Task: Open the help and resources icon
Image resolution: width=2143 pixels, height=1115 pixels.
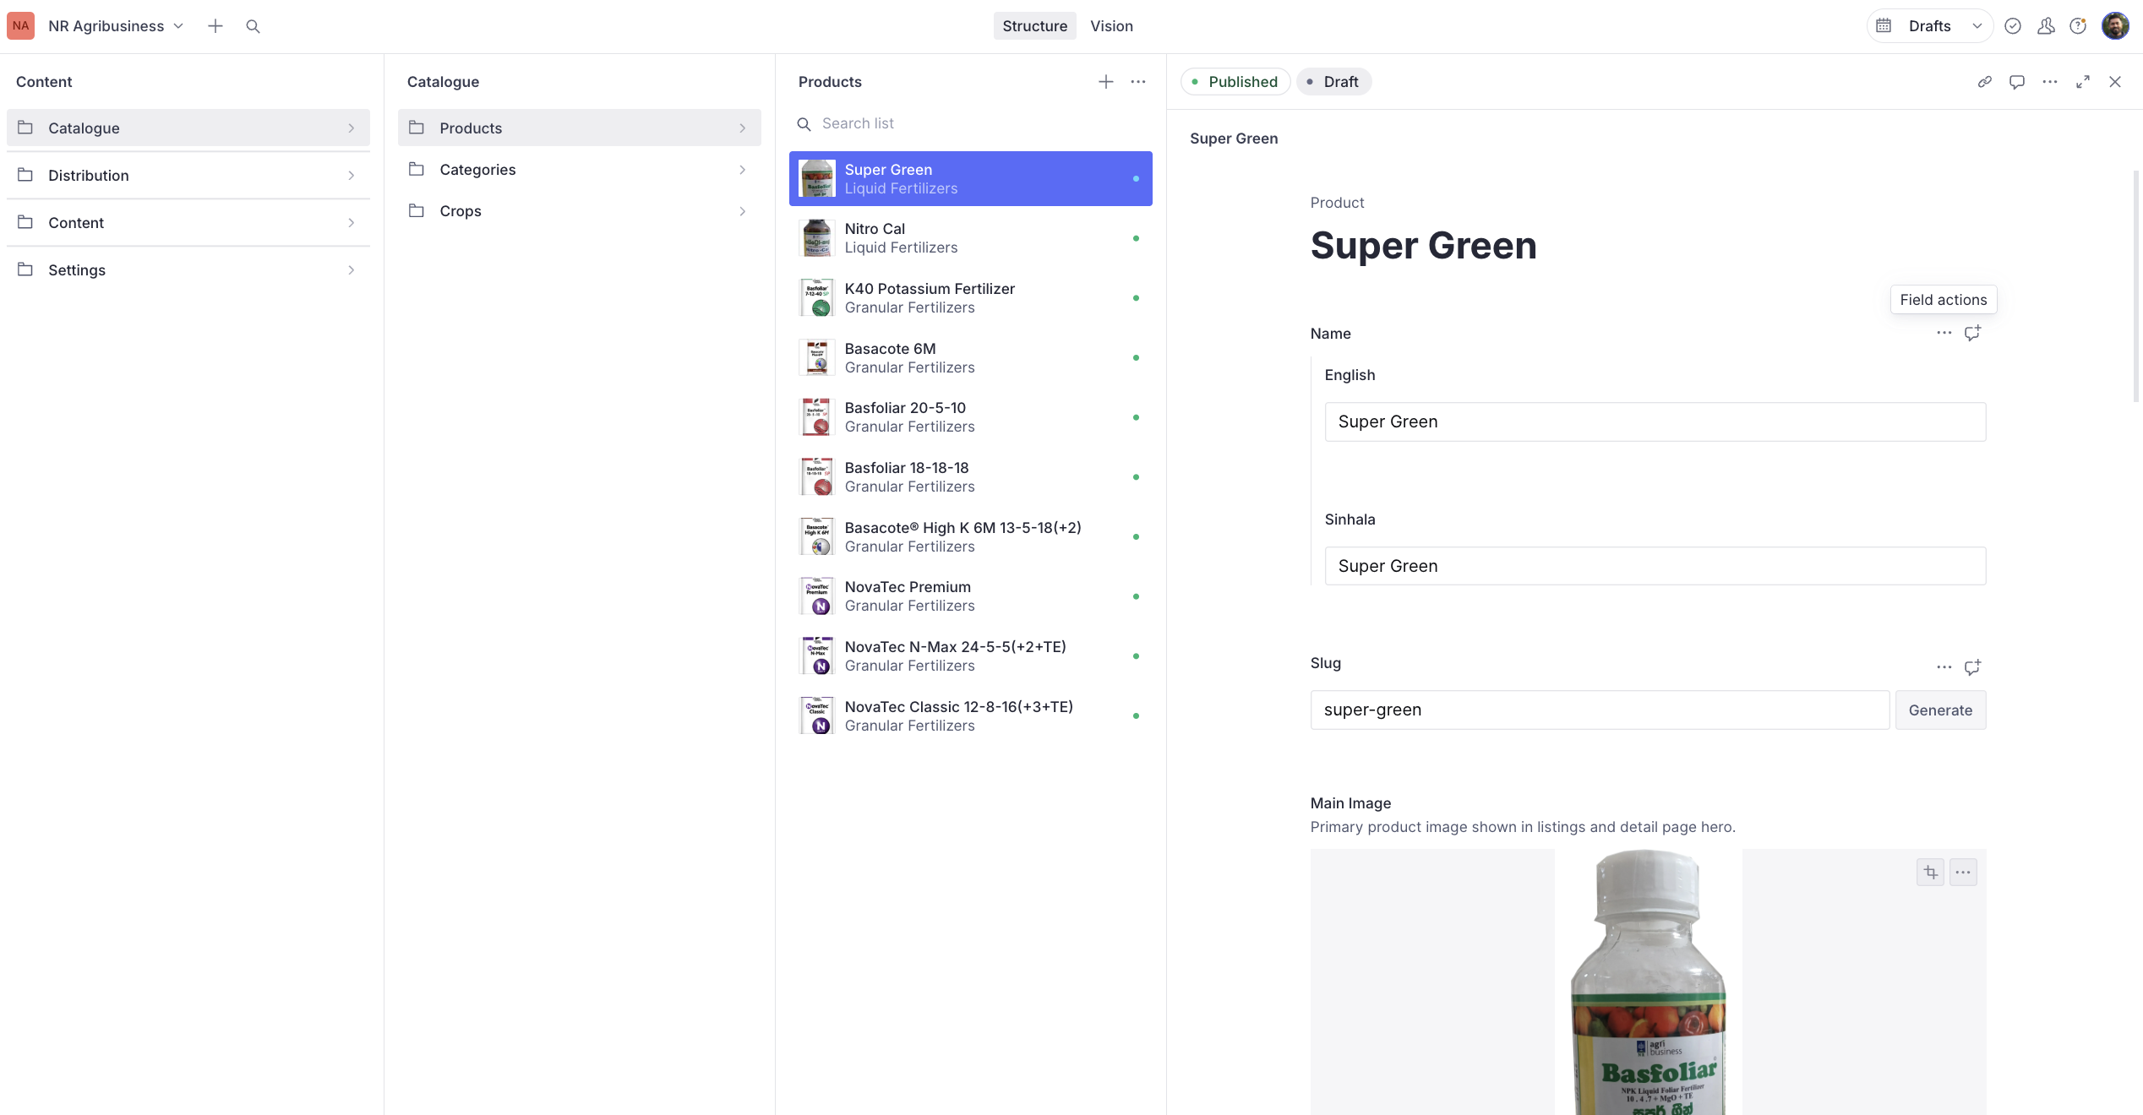Action: click(2078, 26)
